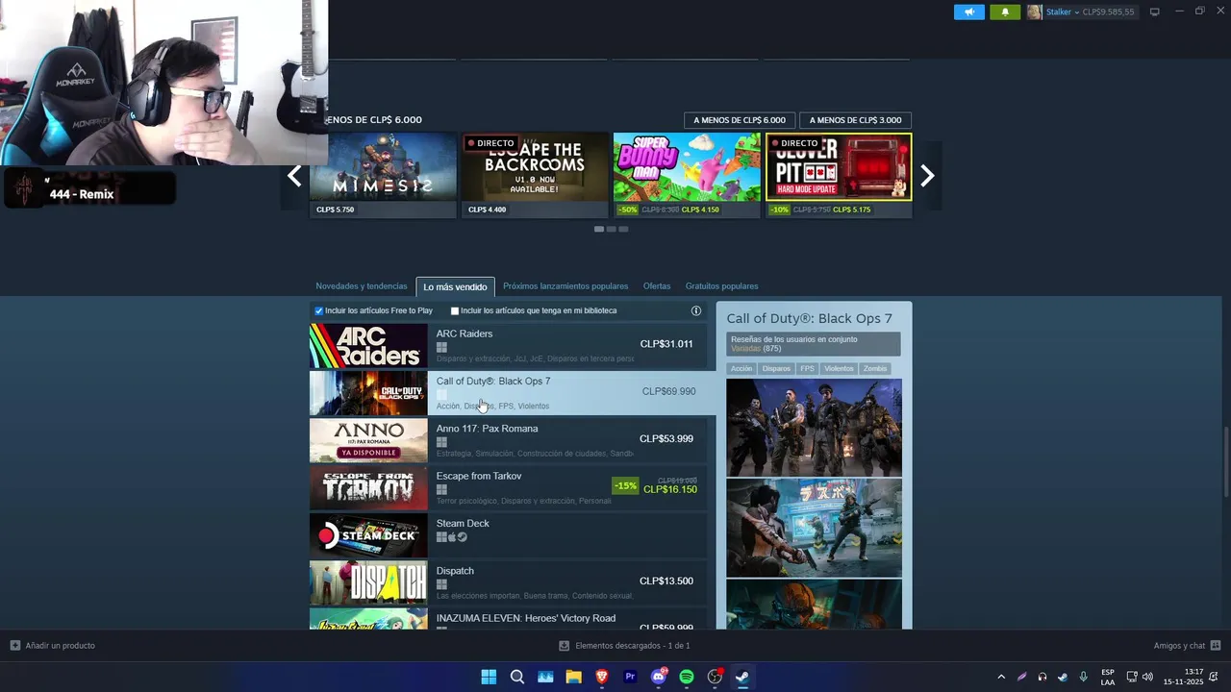Click Añadir un producto

point(53,646)
